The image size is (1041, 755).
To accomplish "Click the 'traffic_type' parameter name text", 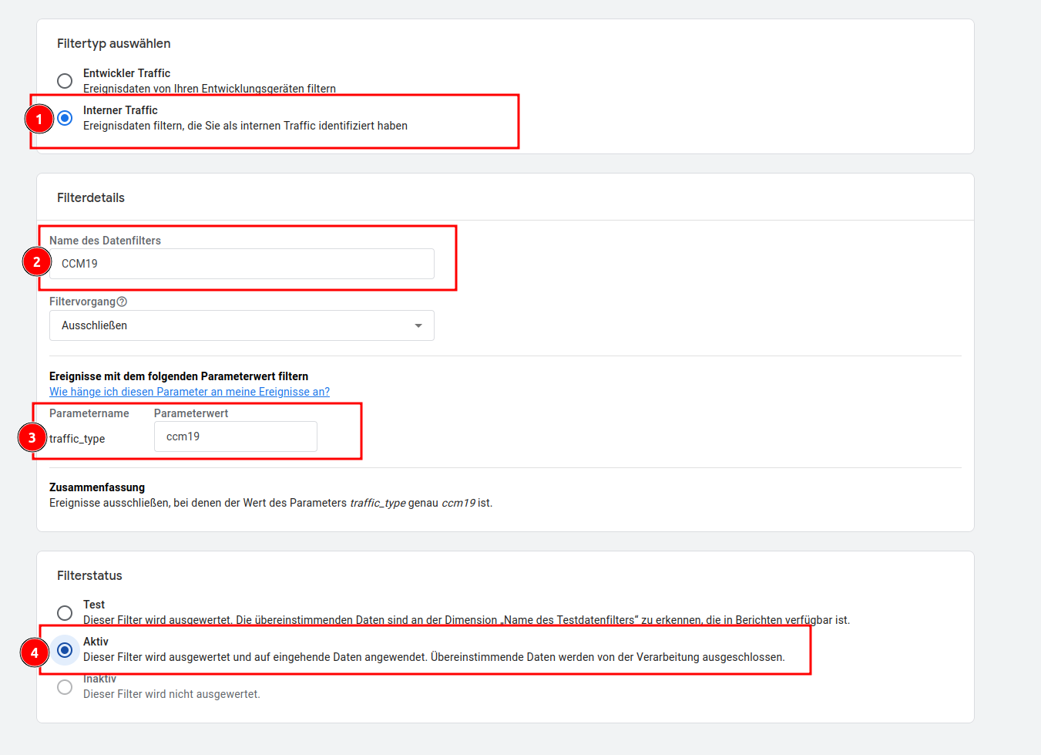I will point(77,439).
